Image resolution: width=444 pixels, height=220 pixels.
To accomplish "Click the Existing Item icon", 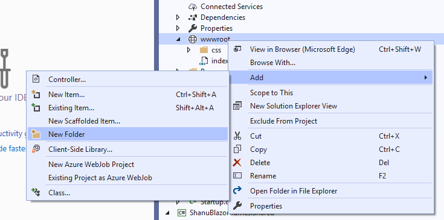I will click(36, 108).
